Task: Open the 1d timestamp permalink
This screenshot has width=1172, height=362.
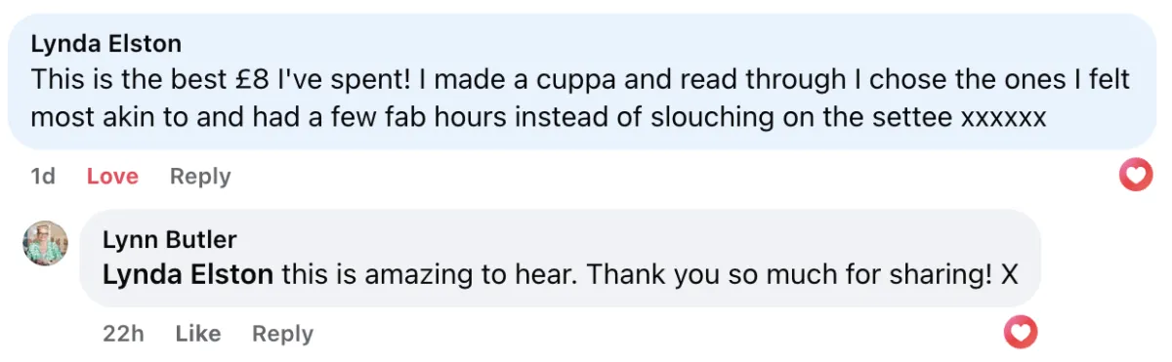Action: point(43,177)
